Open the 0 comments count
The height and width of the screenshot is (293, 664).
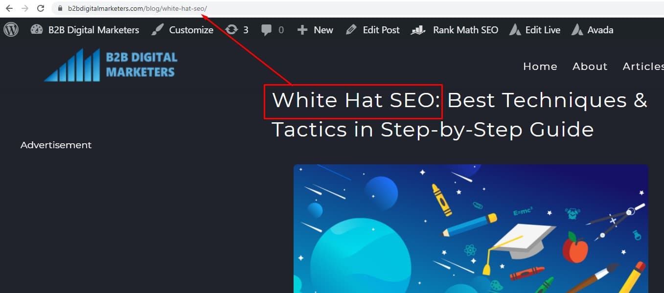(x=281, y=30)
